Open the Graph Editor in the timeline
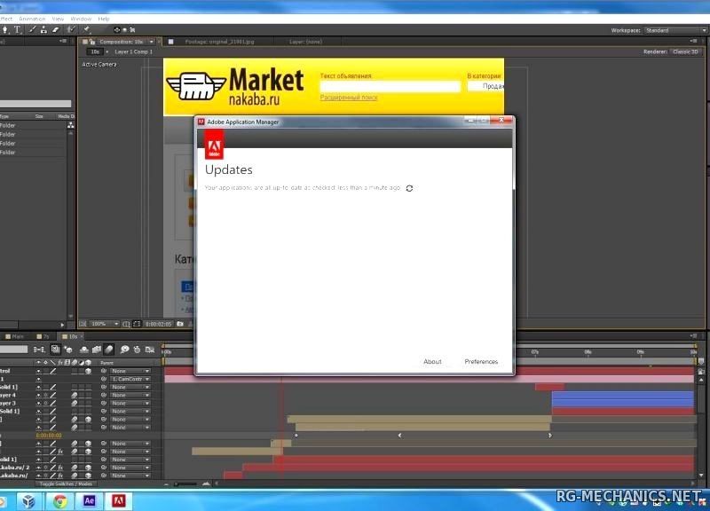Viewport: 710px width, 511px height. pos(150,350)
